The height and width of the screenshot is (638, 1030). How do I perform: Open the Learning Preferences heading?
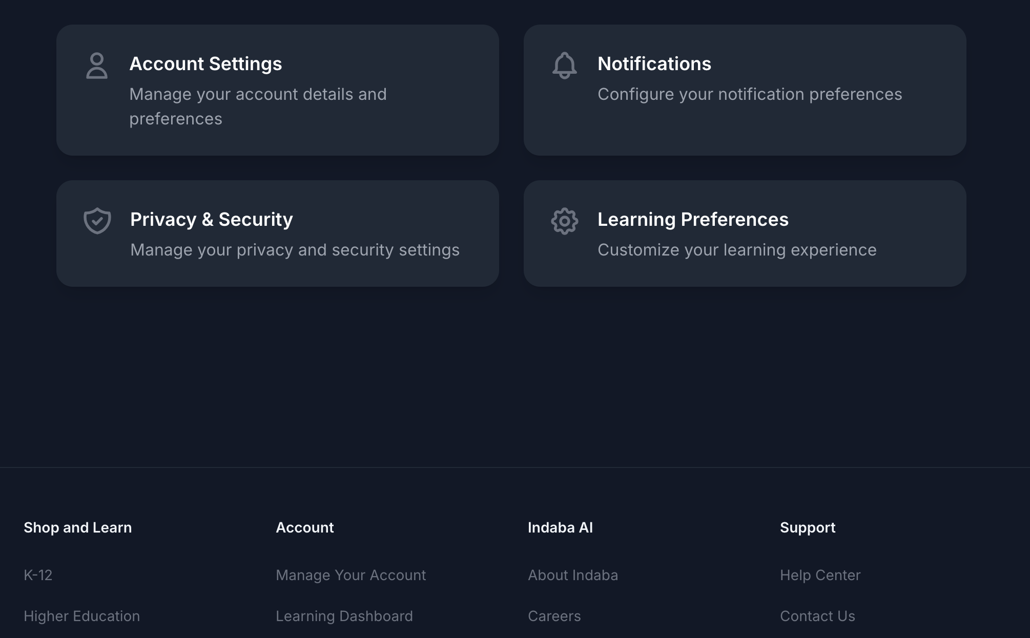click(693, 220)
